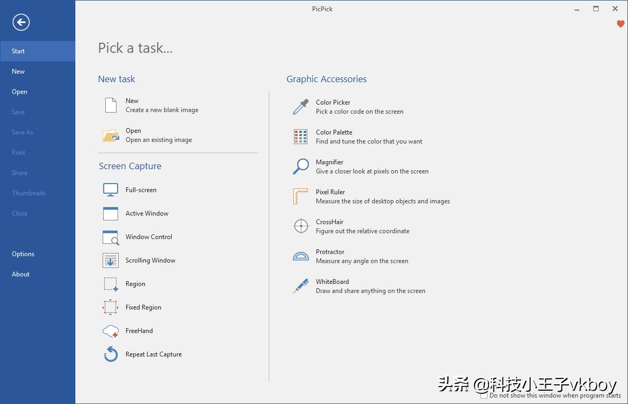Click the Magnifier glass icon
Image resolution: width=628 pixels, height=404 pixels.
click(301, 167)
